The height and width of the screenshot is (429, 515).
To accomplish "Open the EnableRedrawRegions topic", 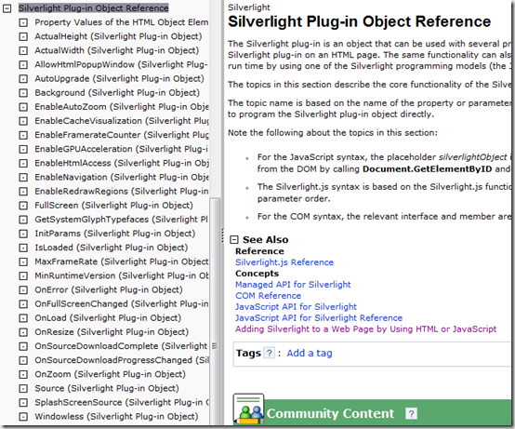I will pos(122,192).
